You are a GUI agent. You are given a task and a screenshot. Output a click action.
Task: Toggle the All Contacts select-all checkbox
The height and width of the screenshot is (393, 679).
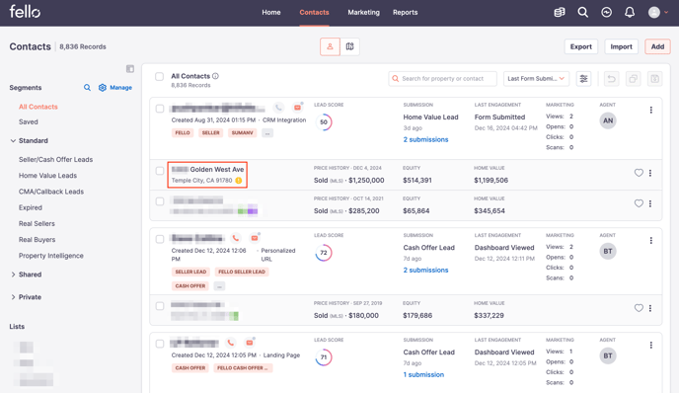point(159,77)
